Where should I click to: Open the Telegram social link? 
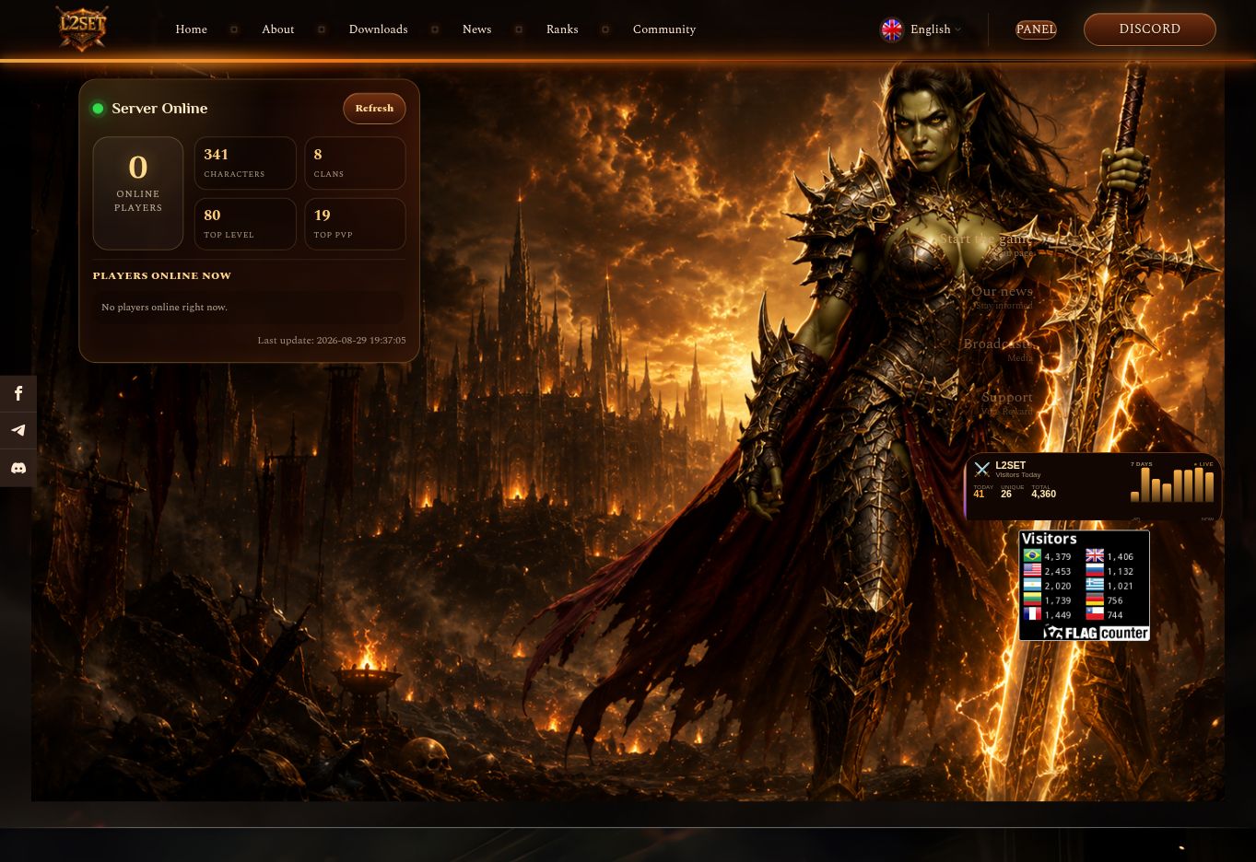pyautogui.click(x=18, y=430)
